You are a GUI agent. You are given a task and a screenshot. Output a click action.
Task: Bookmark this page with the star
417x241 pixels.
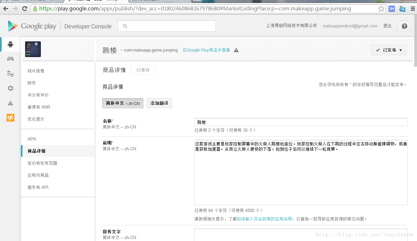pyautogui.click(x=381, y=9)
